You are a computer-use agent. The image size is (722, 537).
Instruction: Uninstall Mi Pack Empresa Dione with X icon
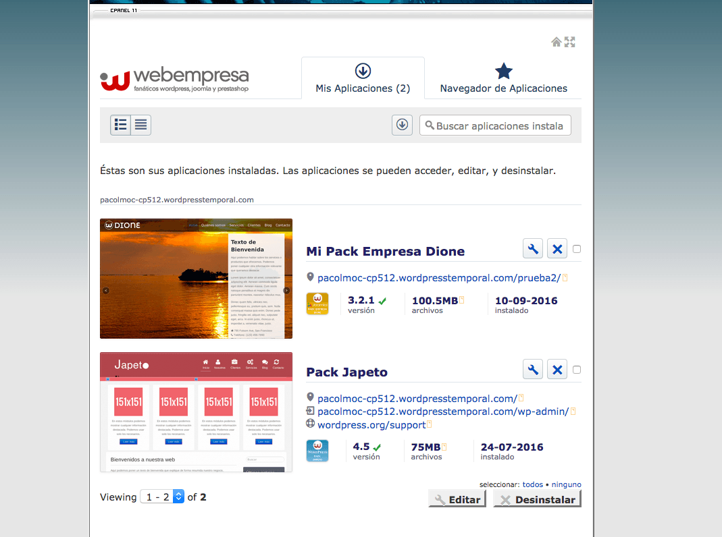(557, 249)
